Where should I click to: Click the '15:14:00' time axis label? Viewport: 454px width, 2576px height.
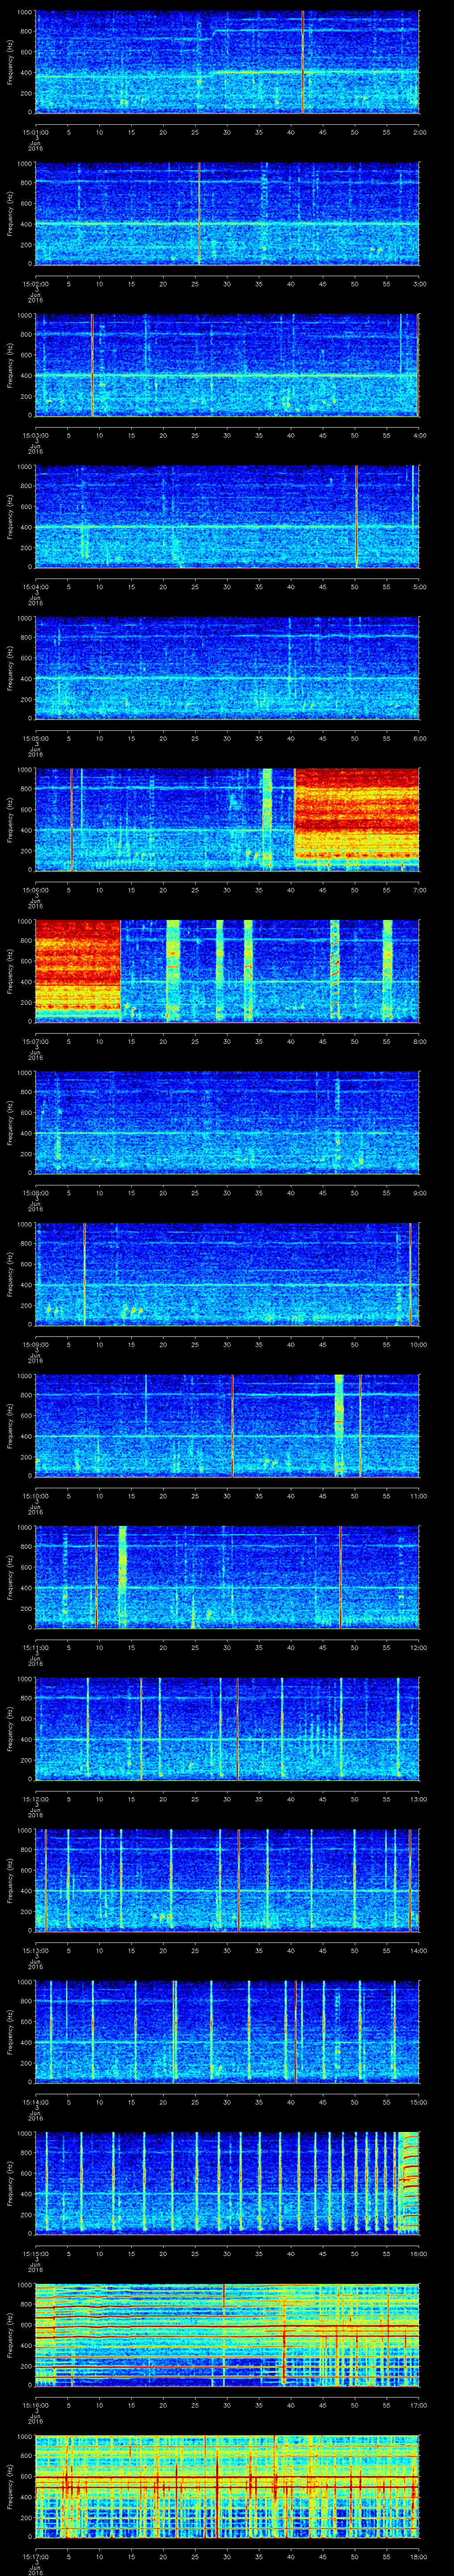[x=35, y=2101]
